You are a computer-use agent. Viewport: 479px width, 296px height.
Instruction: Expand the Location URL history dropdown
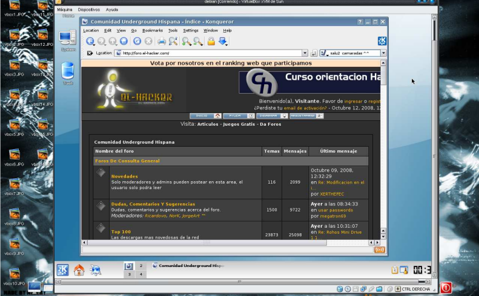point(305,53)
